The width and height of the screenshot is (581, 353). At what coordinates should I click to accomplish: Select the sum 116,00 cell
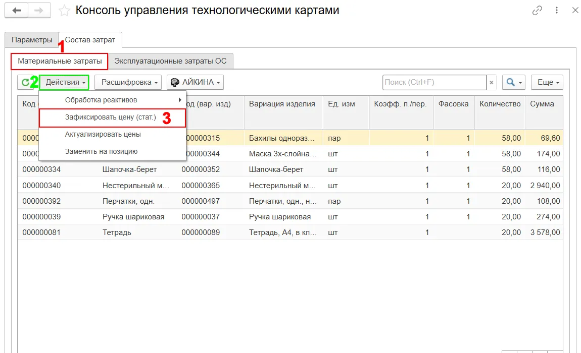point(544,169)
